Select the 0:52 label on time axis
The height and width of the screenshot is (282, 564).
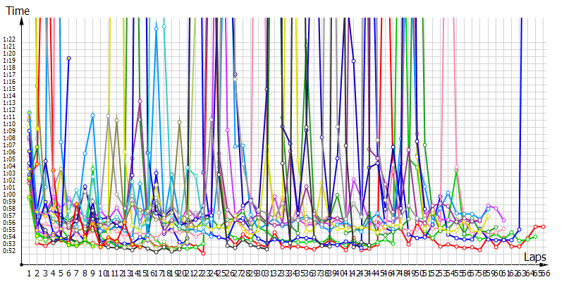[x=9, y=251]
